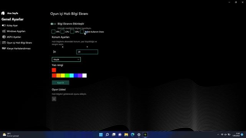The width and height of the screenshot is (246, 138).
Task: Minimize the application window
Action: tap(229, 2)
